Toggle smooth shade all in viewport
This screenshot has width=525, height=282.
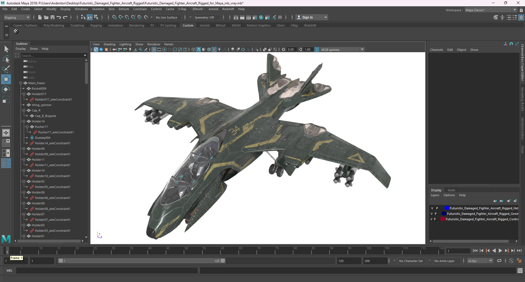point(199,49)
